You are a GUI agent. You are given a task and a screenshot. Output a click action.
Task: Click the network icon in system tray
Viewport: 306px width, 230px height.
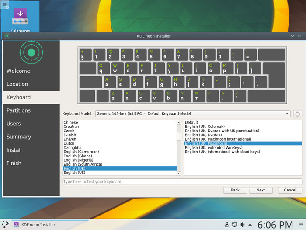[x=234, y=225]
